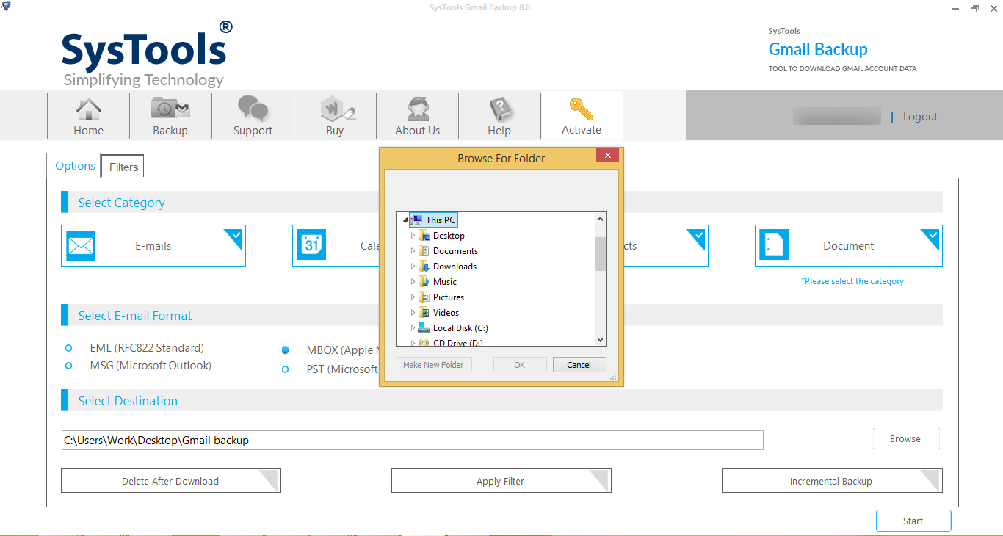Select the MBOX format radio button
The image size is (1003, 536).
tap(286, 350)
